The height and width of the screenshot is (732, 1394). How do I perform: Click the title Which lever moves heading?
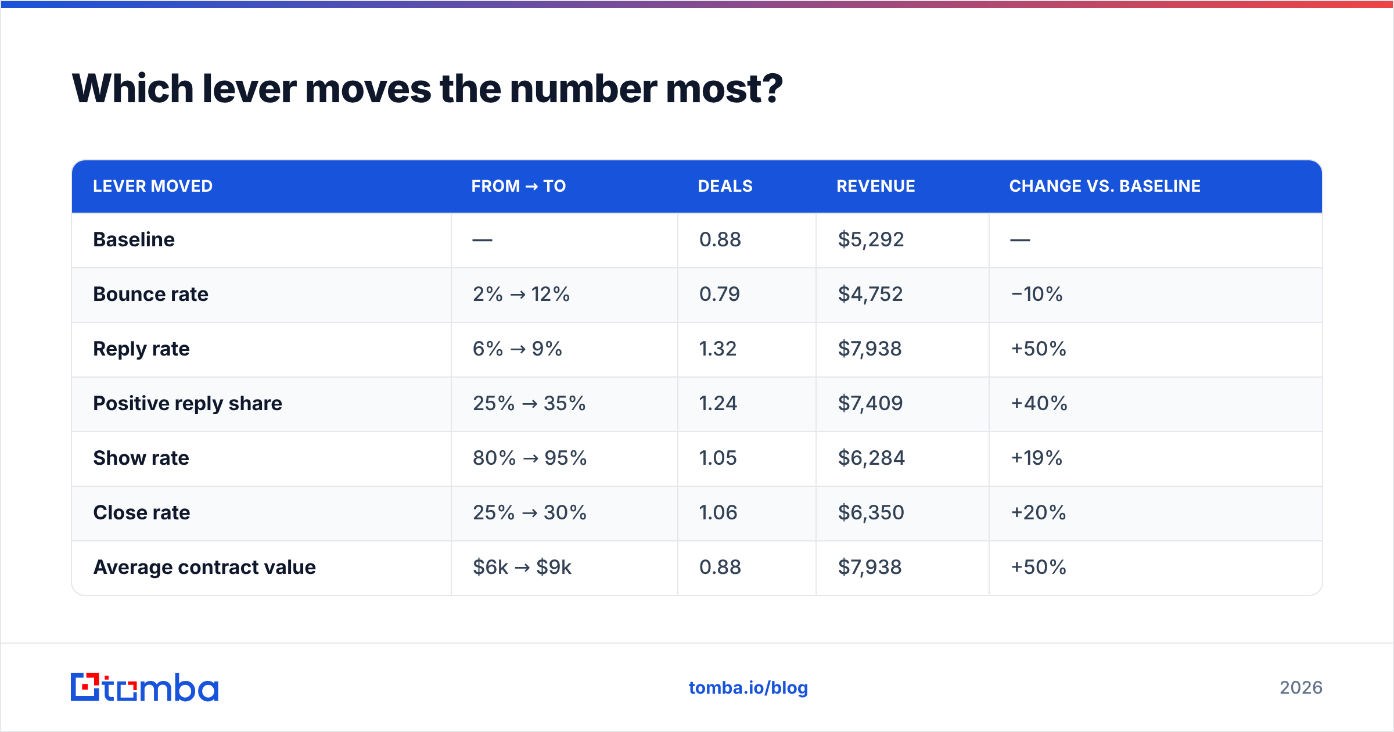427,88
